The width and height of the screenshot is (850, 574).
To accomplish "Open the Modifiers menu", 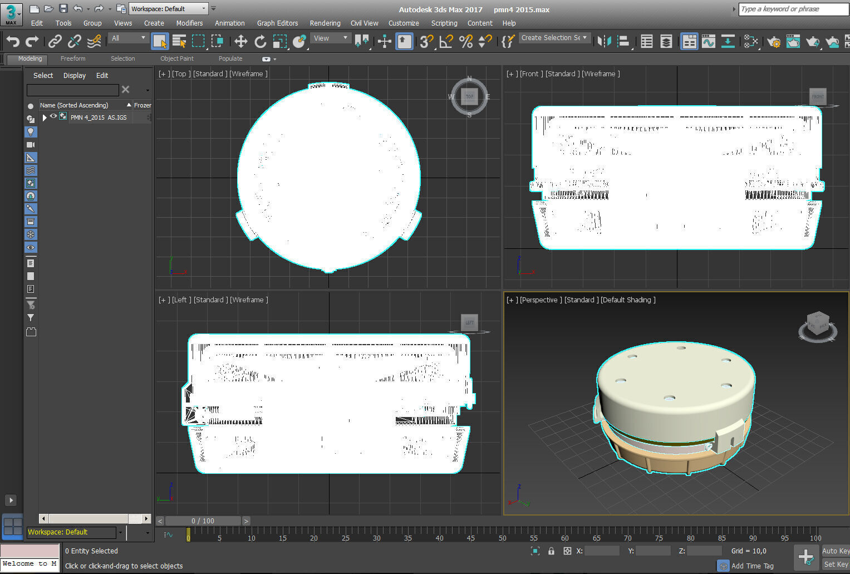I will click(189, 23).
